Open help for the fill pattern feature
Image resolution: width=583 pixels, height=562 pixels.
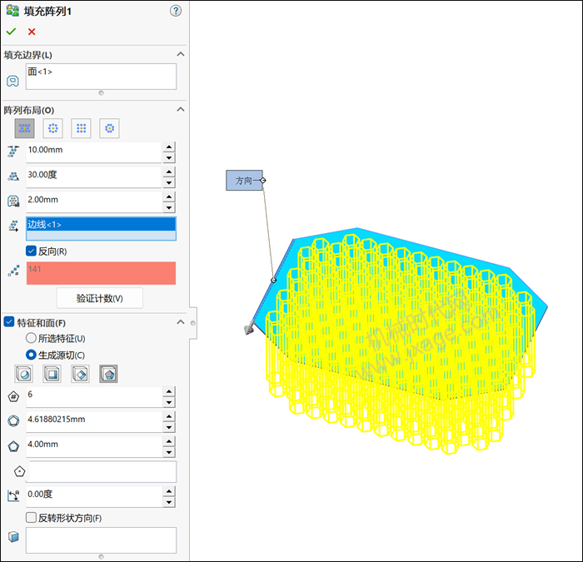(x=176, y=11)
